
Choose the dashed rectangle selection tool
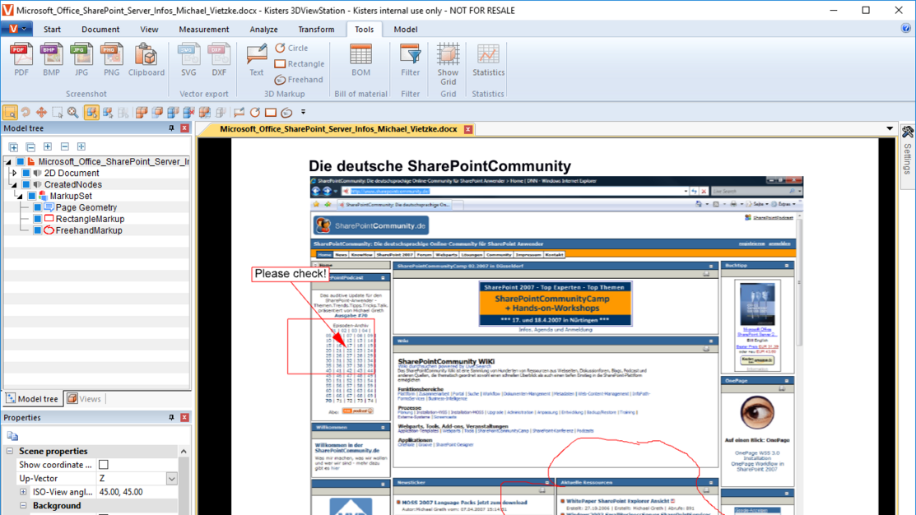click(x=58, y=112)
